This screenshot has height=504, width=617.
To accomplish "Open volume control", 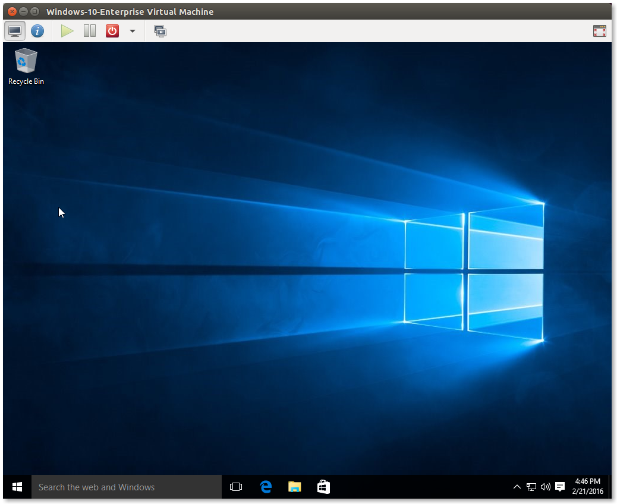I will (x=546, y=487).
